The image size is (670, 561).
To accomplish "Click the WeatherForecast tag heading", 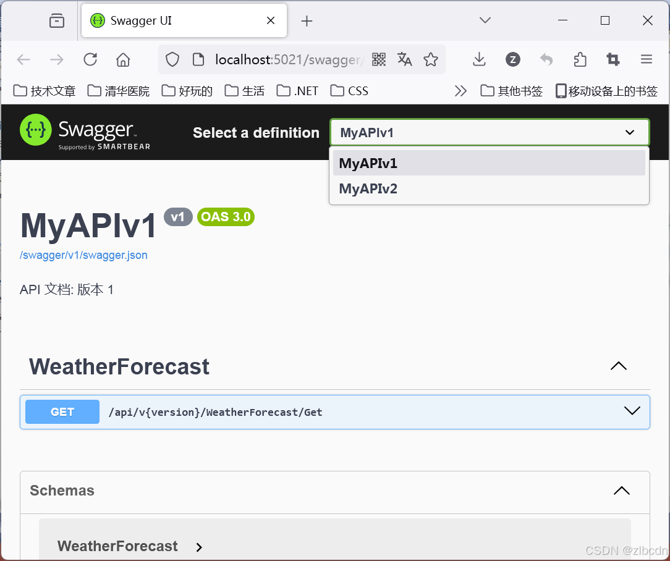I will click(x=119, y=366).
